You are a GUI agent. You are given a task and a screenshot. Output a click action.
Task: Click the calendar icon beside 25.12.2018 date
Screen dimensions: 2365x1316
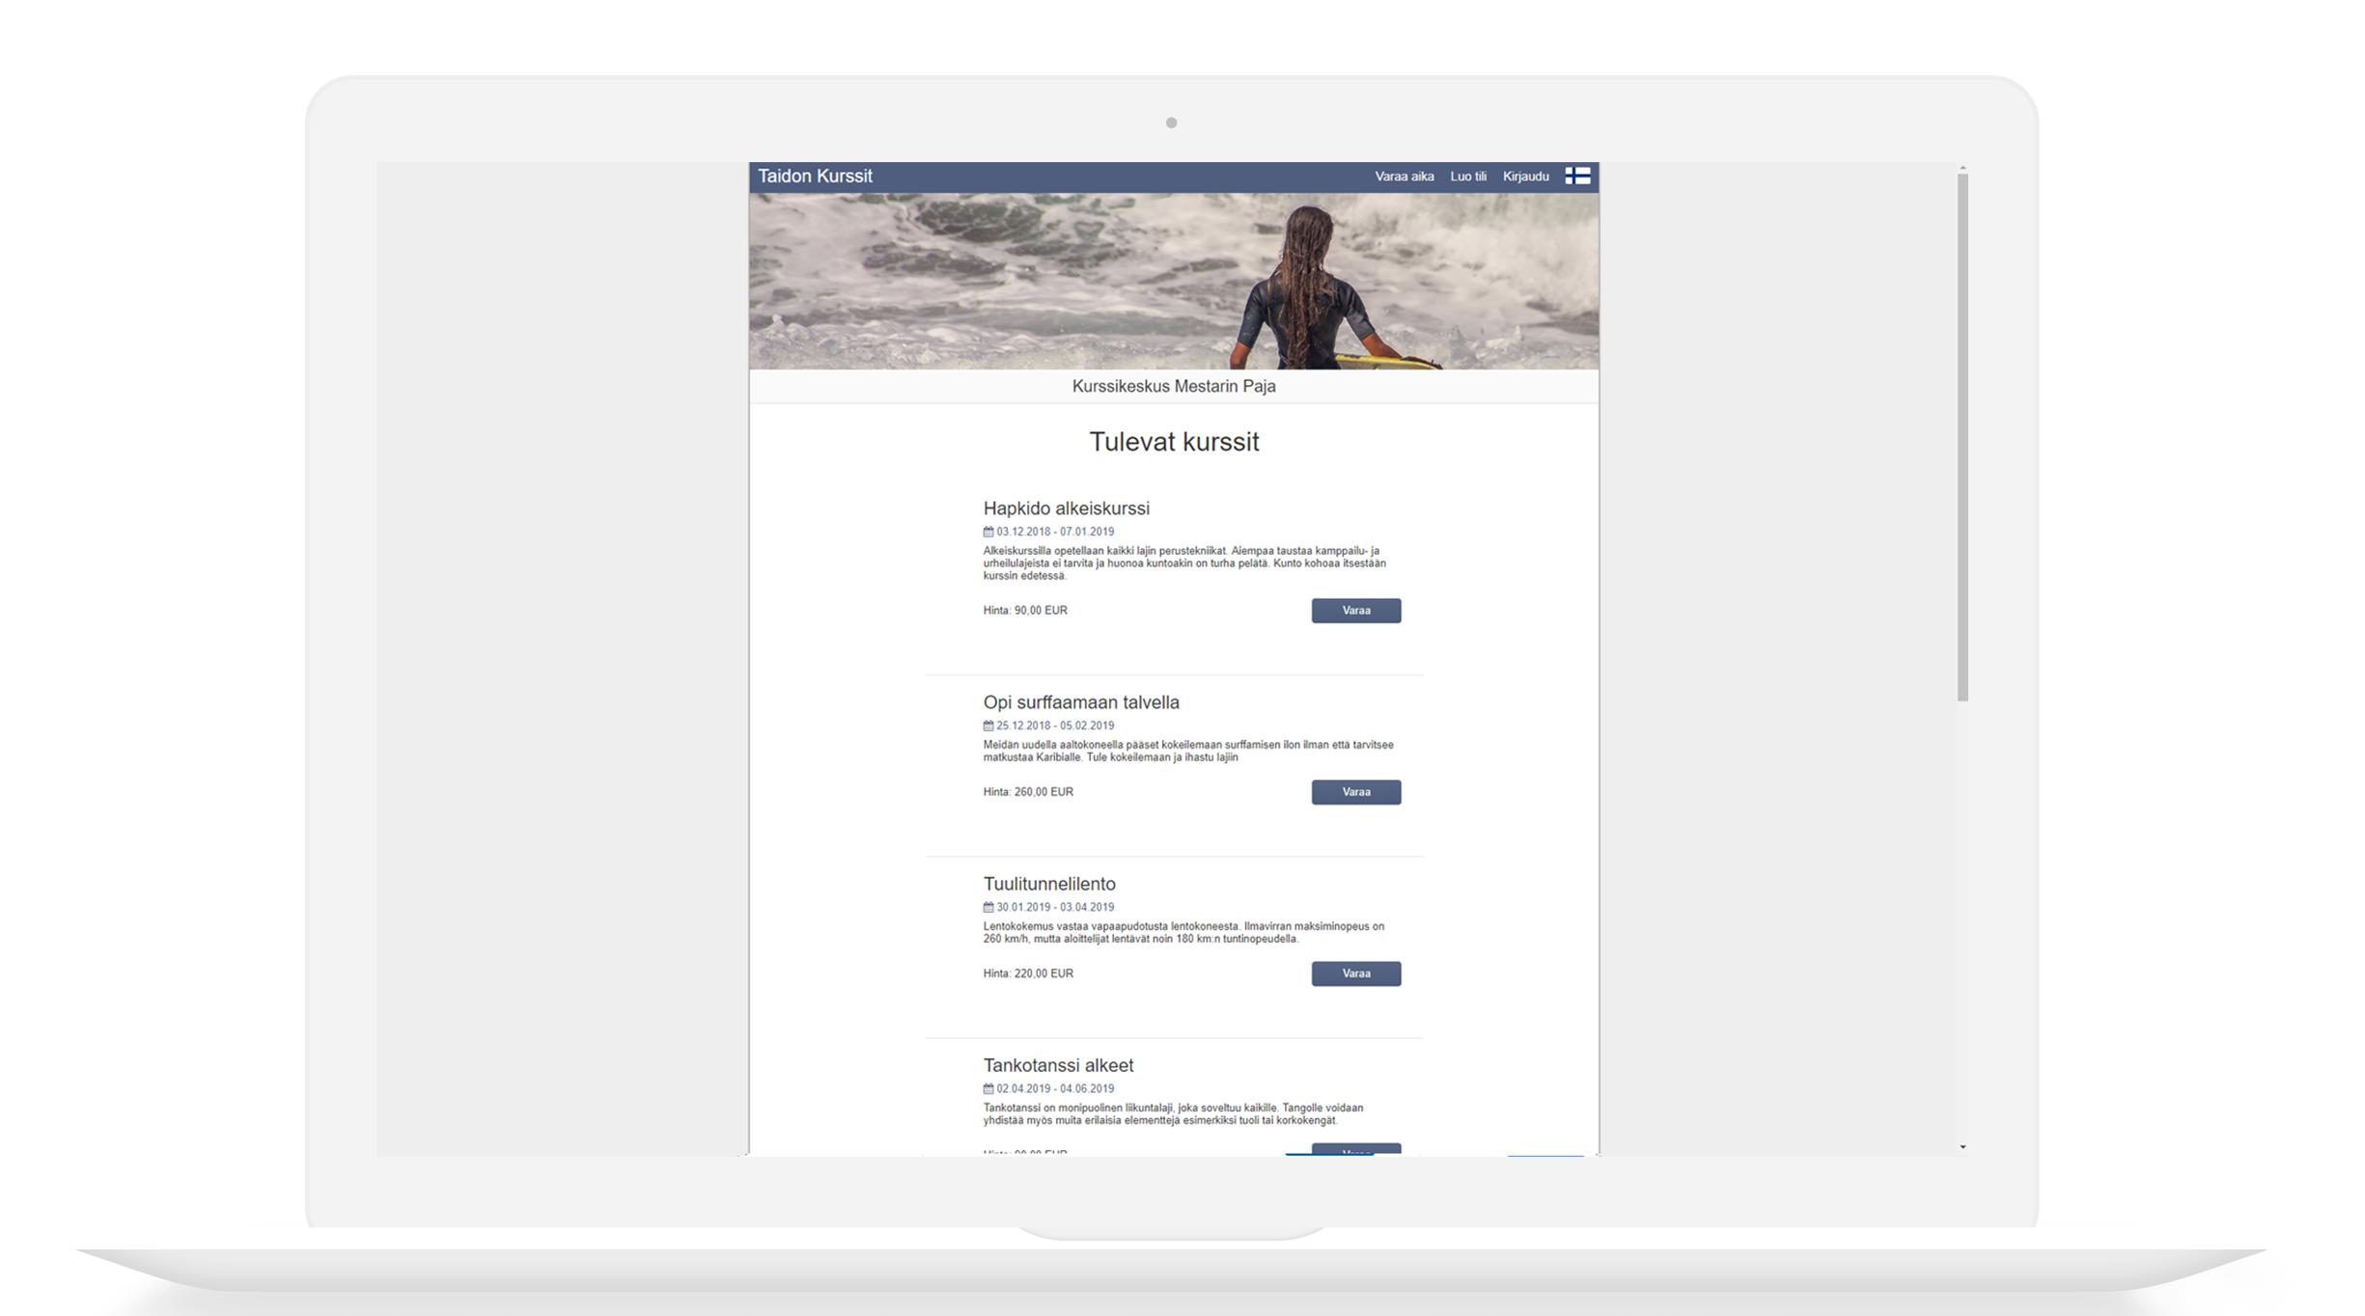click(x=988, y=726)
